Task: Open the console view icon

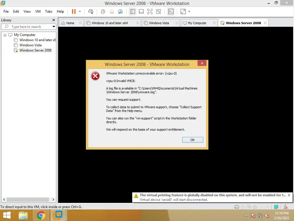Action: [171, 12]
